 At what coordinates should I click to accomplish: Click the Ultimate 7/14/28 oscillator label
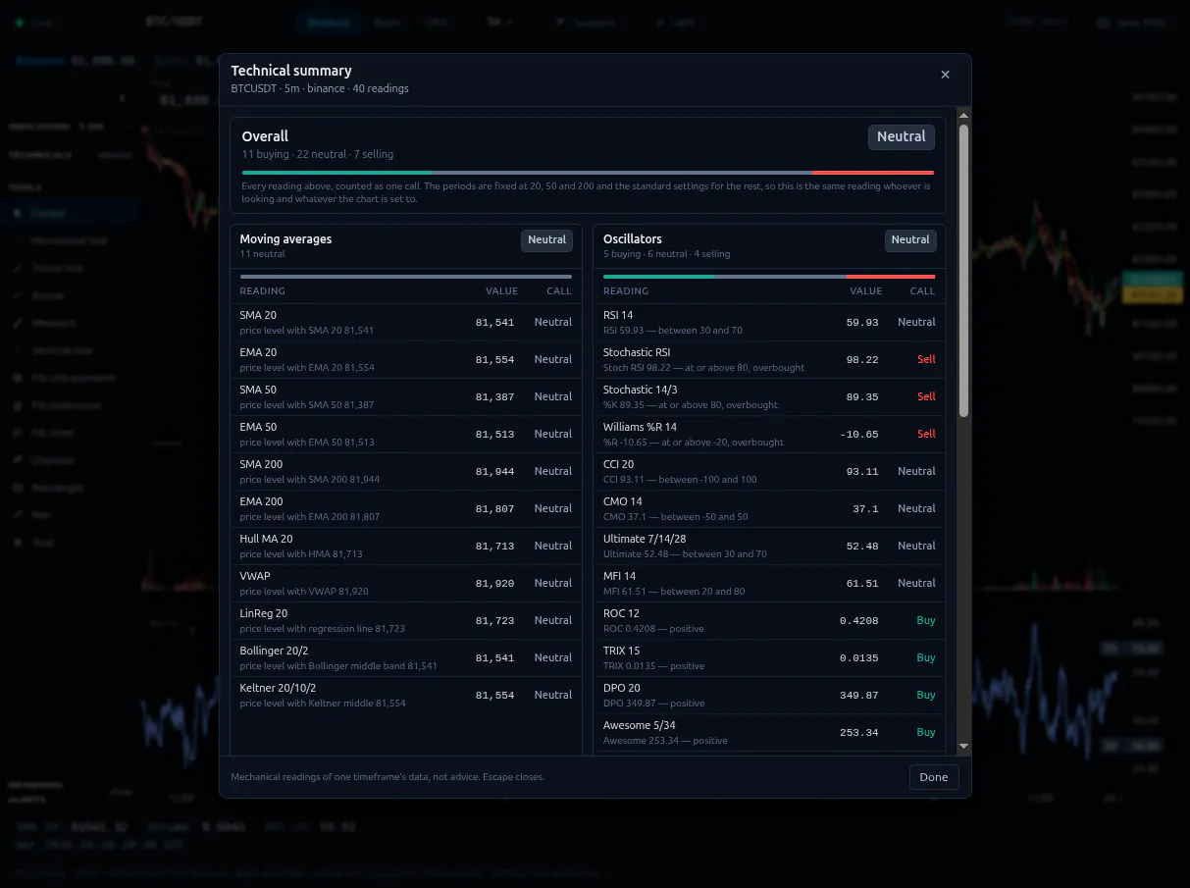[646, 539]
